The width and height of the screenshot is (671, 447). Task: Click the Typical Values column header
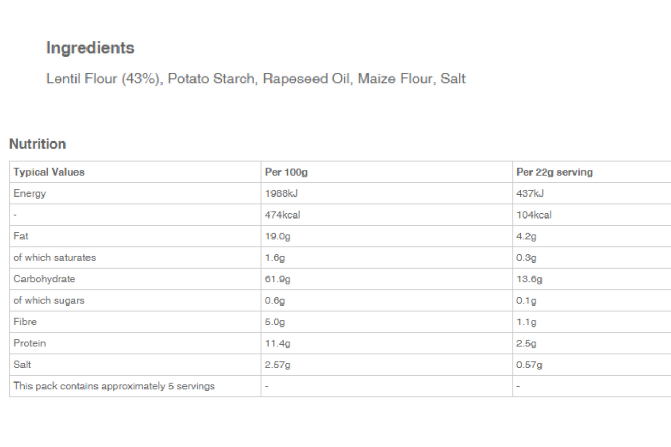pos(49,172)
